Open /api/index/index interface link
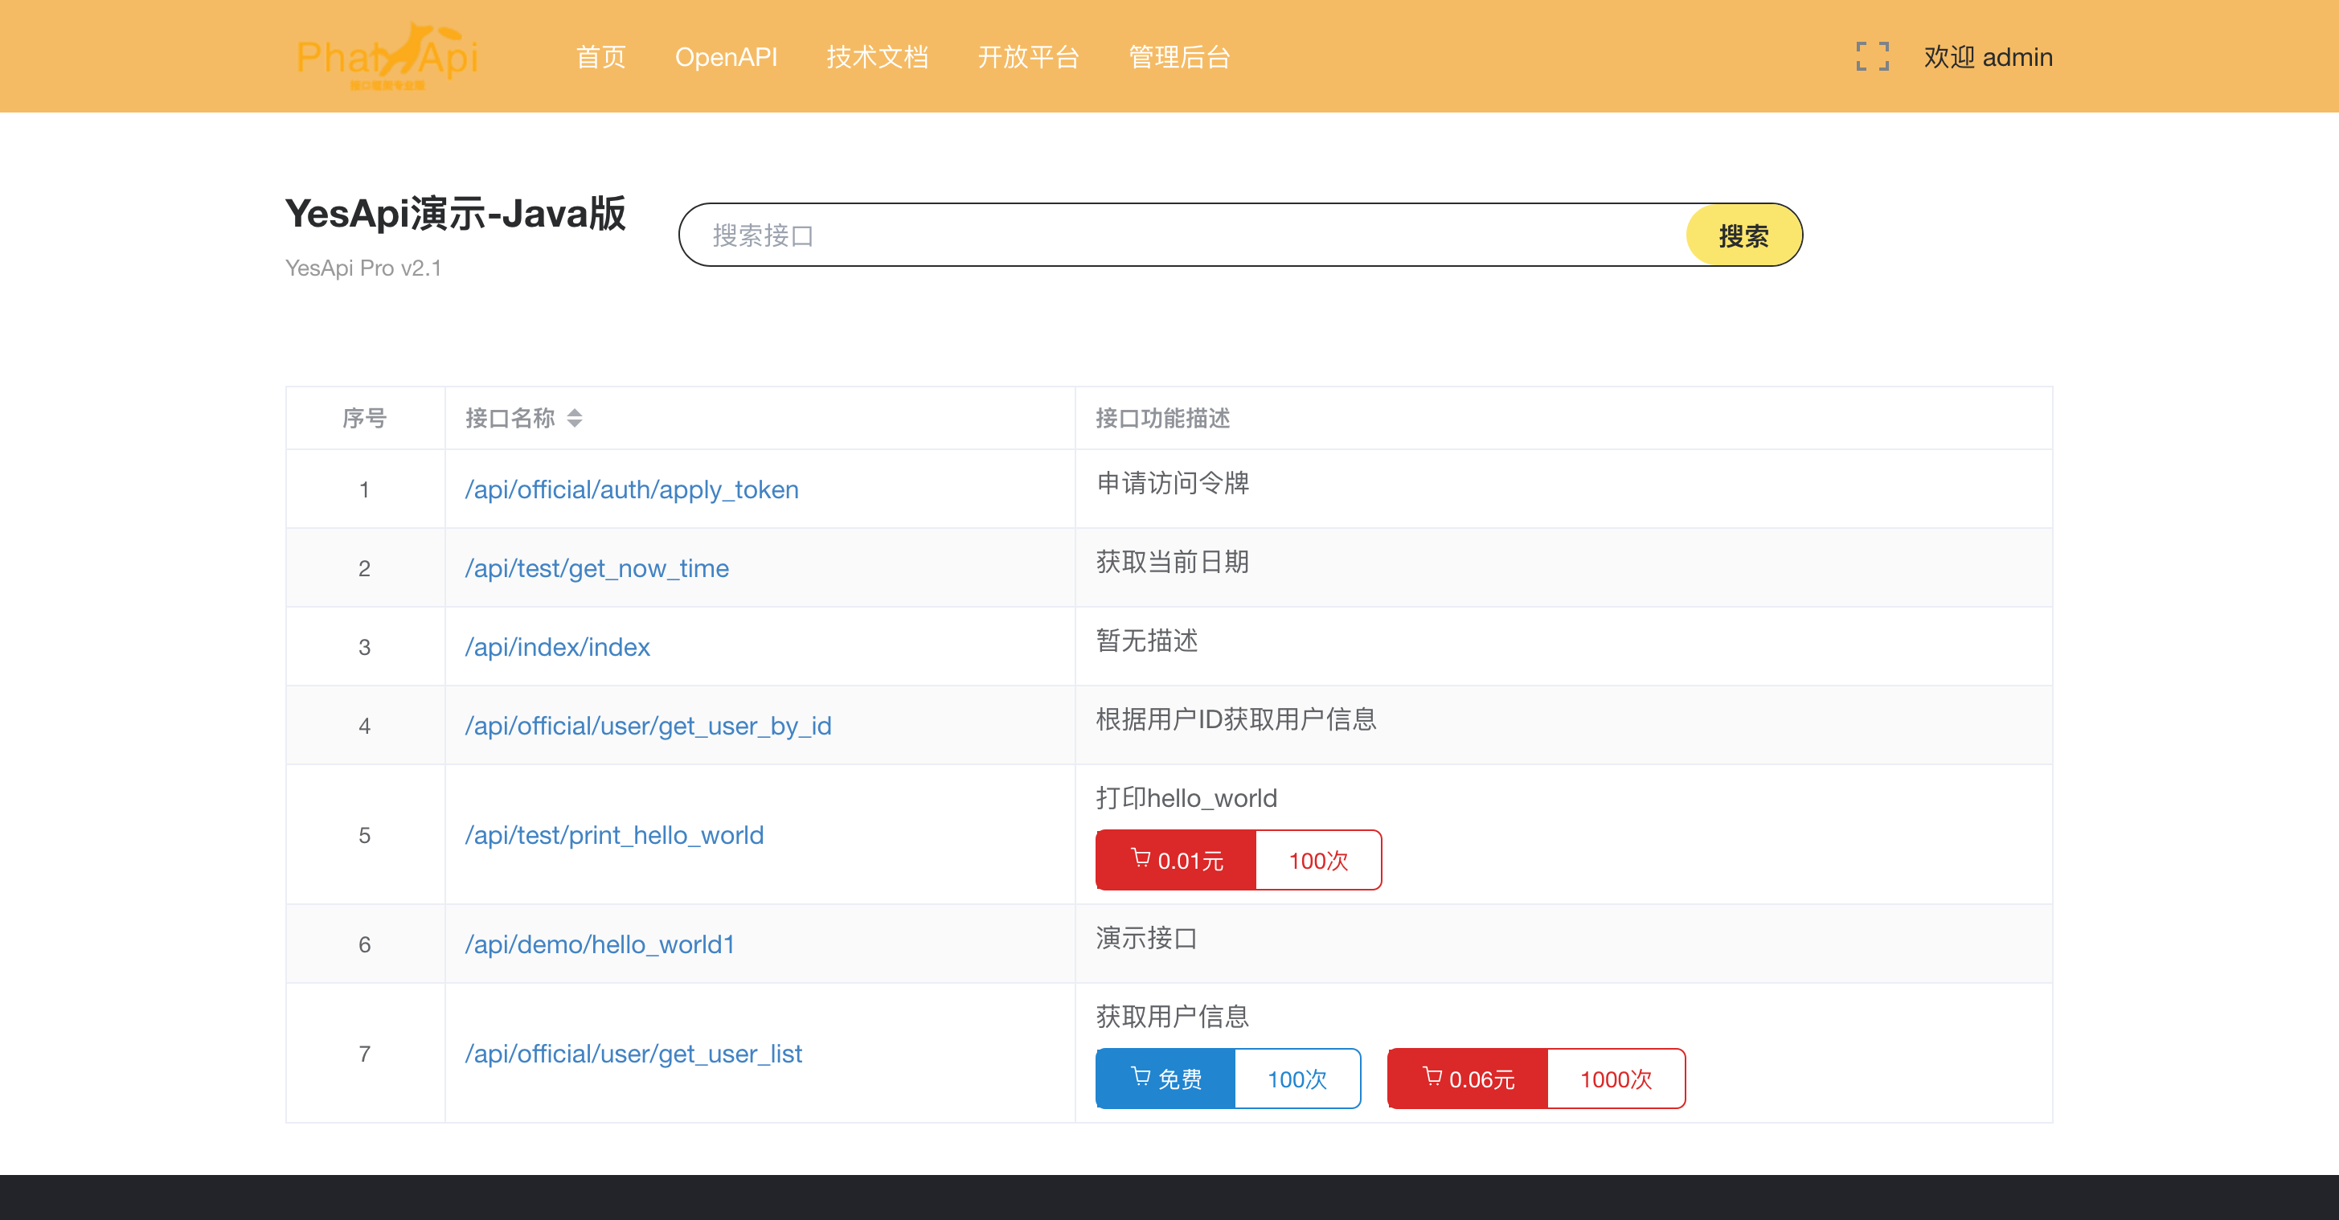This screenshot has width=2339, height=1220. [x=556, y=647]
